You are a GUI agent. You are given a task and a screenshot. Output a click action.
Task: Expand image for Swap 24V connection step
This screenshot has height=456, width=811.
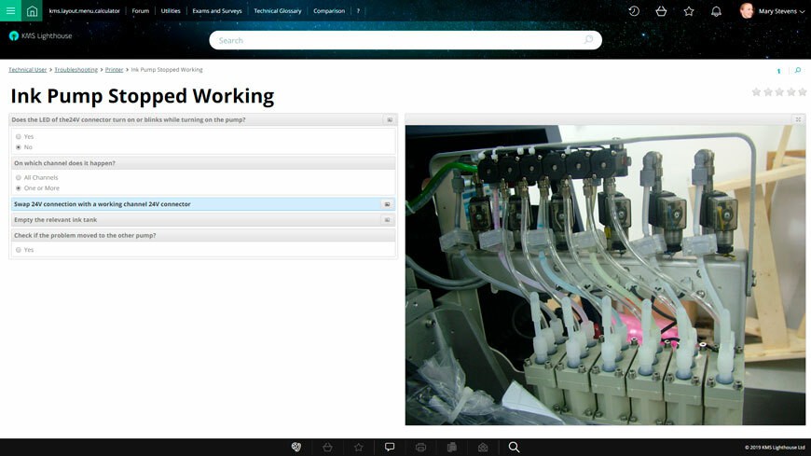tap(387, 204)
